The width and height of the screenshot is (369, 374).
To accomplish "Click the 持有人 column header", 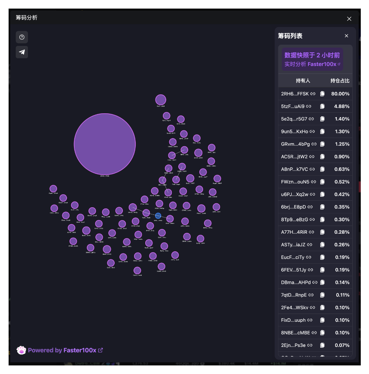I will (x=303, y=81).
